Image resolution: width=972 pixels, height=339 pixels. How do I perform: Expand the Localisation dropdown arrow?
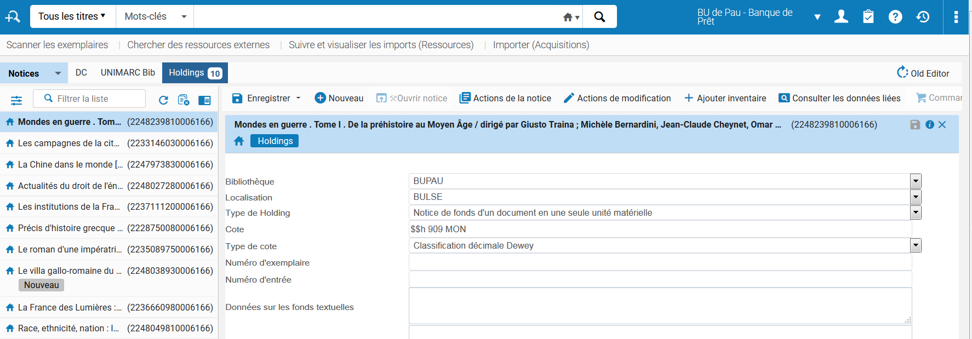click(x=916, y=197)
